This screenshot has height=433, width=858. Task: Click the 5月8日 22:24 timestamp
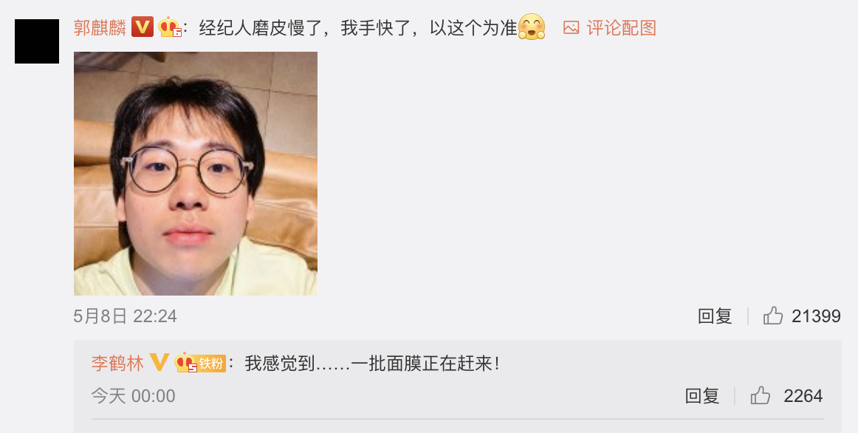(x=126, y=316)
